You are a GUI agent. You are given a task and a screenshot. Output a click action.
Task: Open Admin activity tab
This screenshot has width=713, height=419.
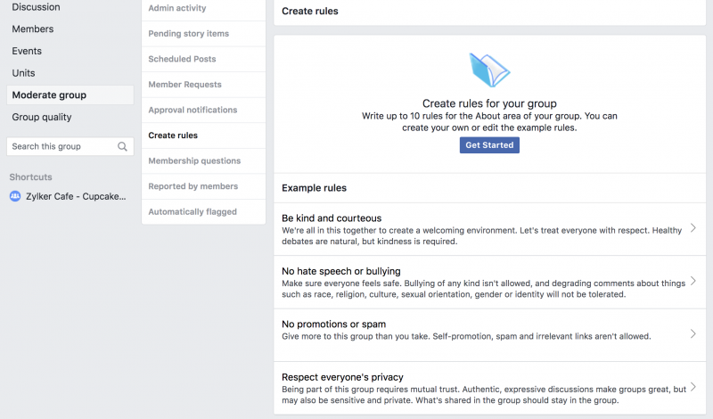pos(176,8)
